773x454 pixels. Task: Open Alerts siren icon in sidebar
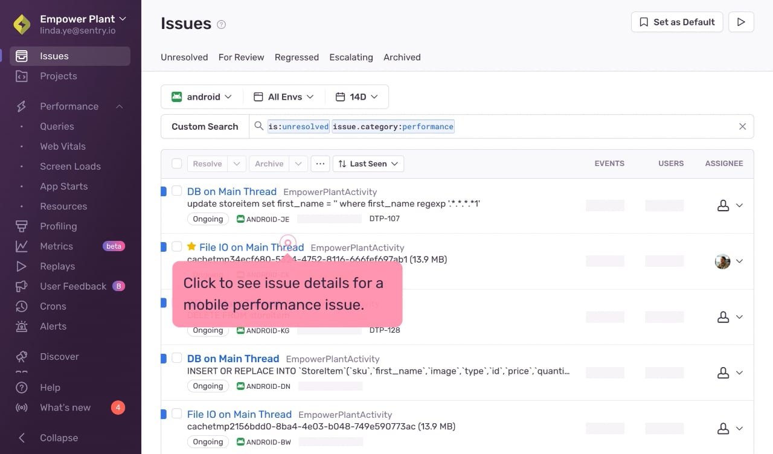22,326
